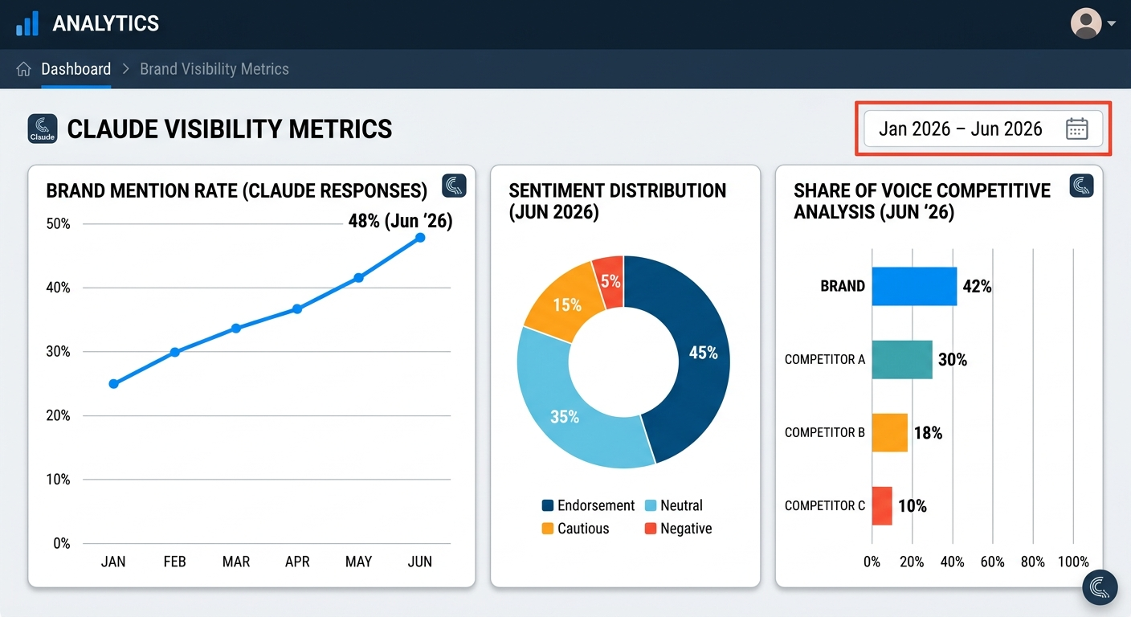
Task: Click the BRAND bar in the competitive analysis chart
Action: tap(914, 286)
